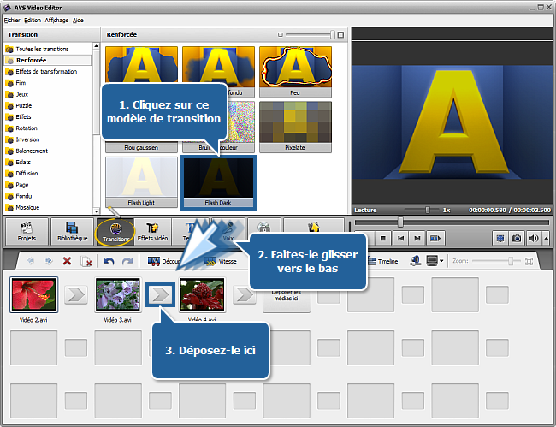556x427 pixels.
Task: Open the Projets section
Action: (x=27, y=231)
